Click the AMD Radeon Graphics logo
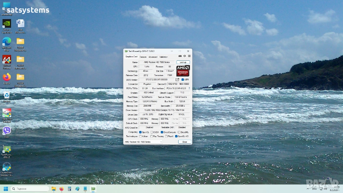The height and width of the screenshot is (193, 343). pos(183,71)
